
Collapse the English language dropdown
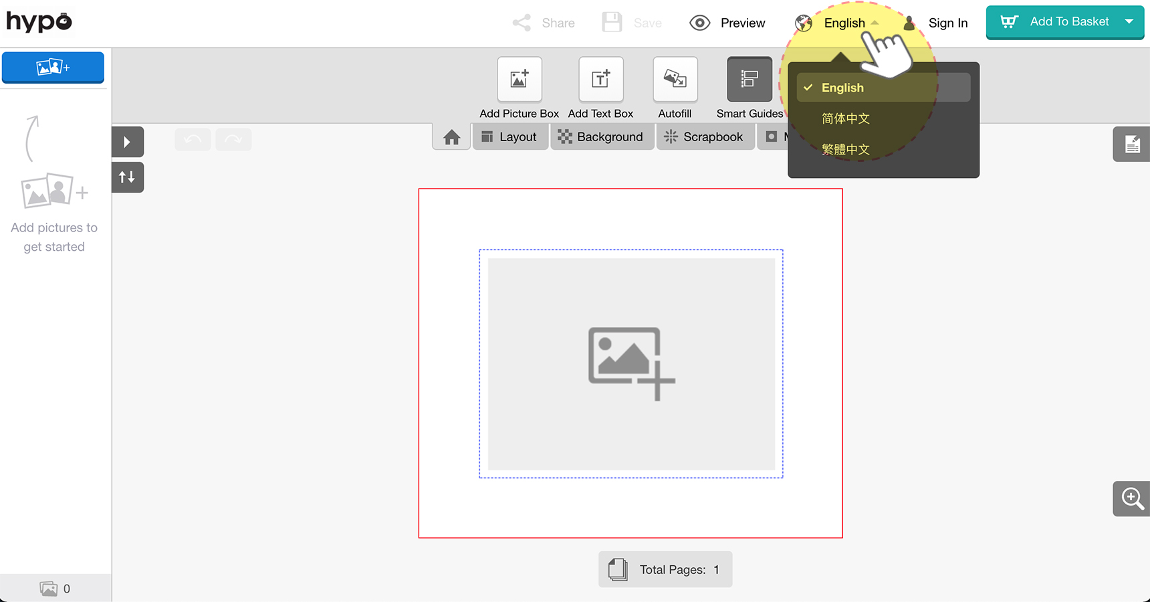(845, 23)
